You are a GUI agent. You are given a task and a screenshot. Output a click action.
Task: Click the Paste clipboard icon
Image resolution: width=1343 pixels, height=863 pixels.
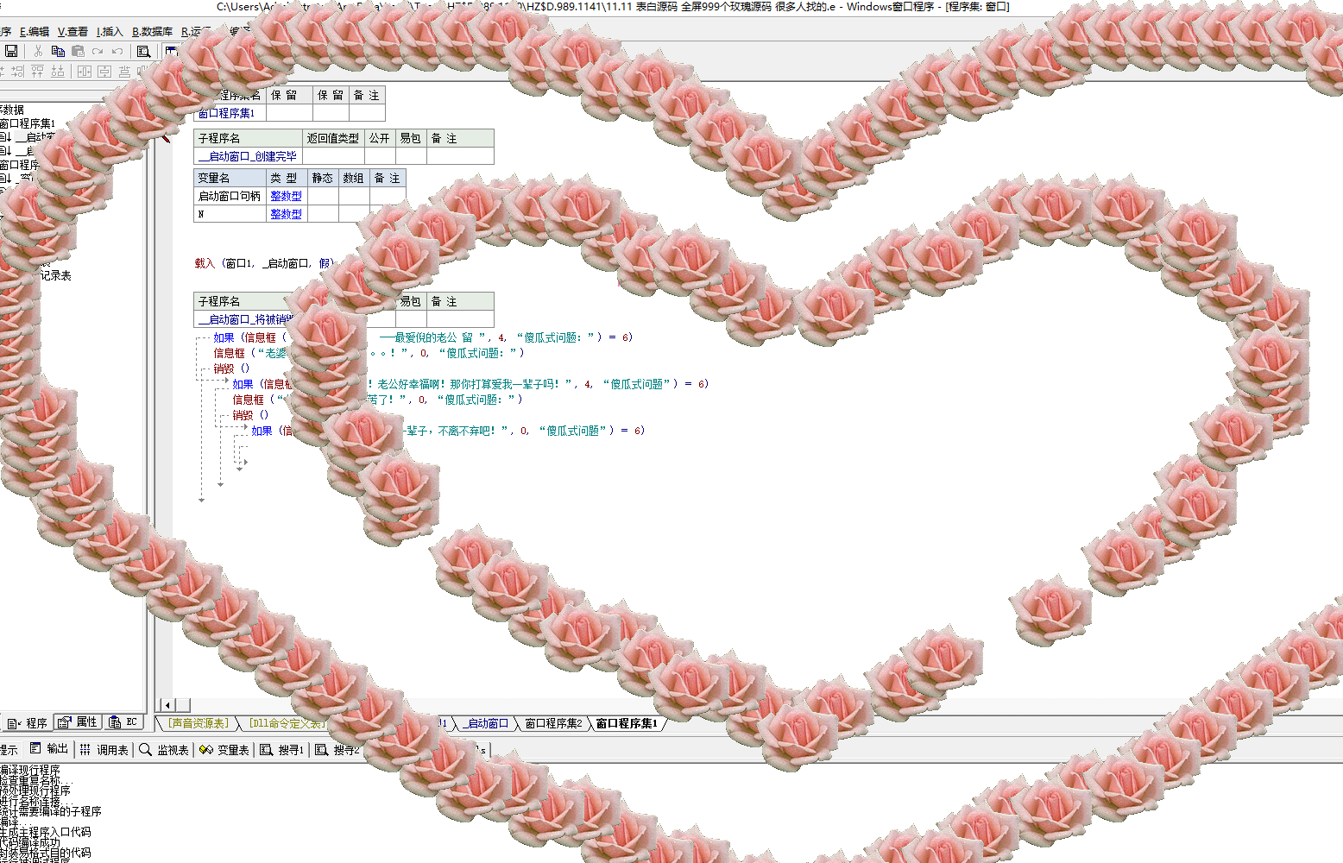tap(78, 52)
